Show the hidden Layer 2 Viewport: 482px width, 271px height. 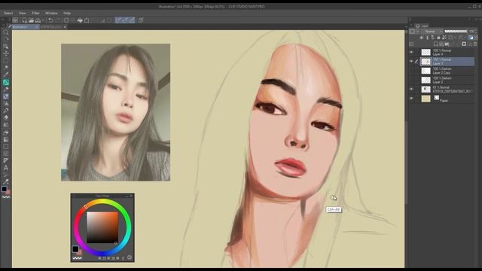411,80
